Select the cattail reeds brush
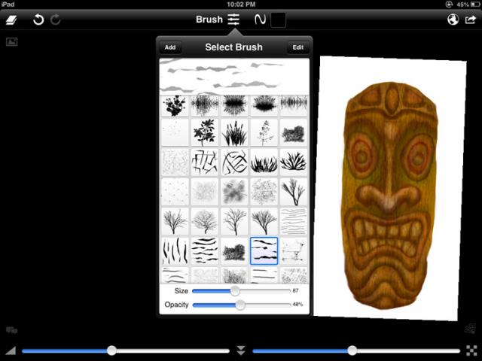Image resolution: width=482 pixels, height=361 pixels. (234, 133)
